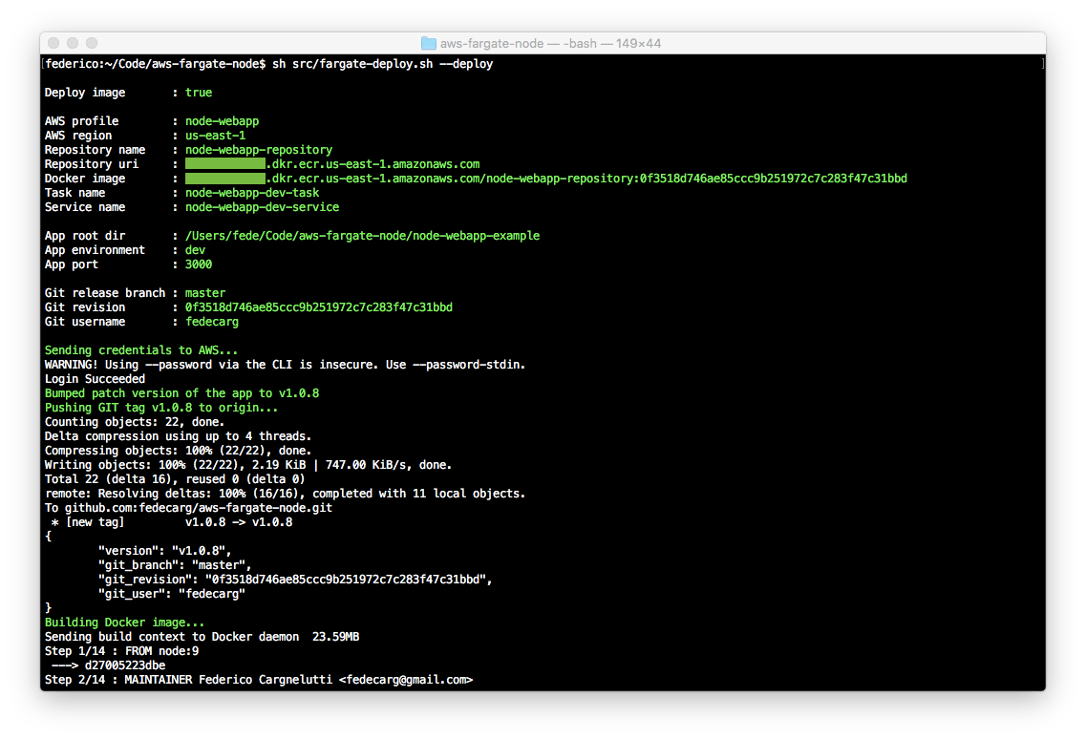Select the 'node-webapp-repository' name text
1086x739 pixels.
pos(258,149)
